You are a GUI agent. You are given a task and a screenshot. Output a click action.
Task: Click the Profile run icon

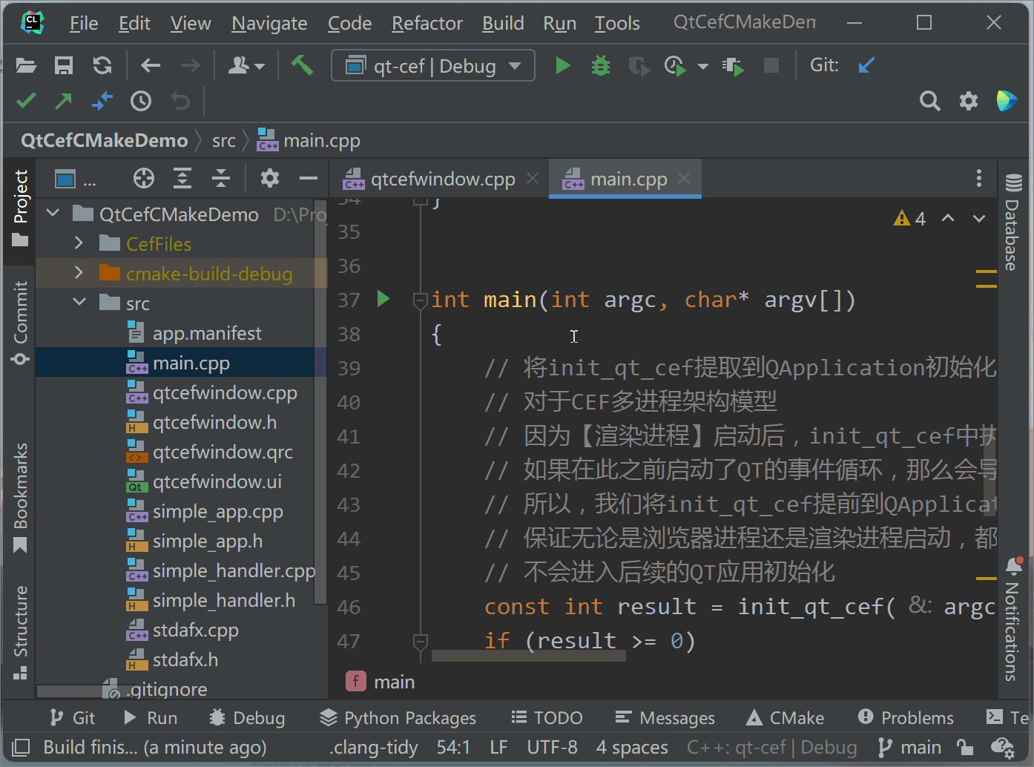point(675,66)
